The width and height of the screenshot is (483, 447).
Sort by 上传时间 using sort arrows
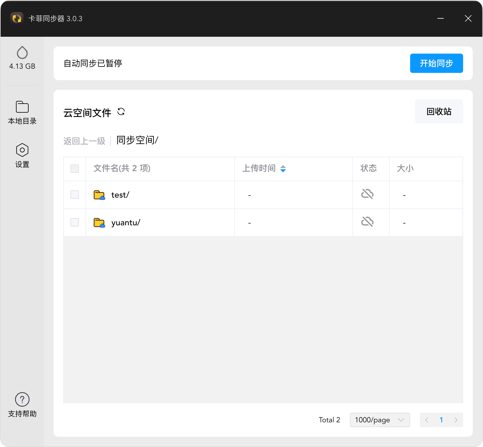(283, 169)
